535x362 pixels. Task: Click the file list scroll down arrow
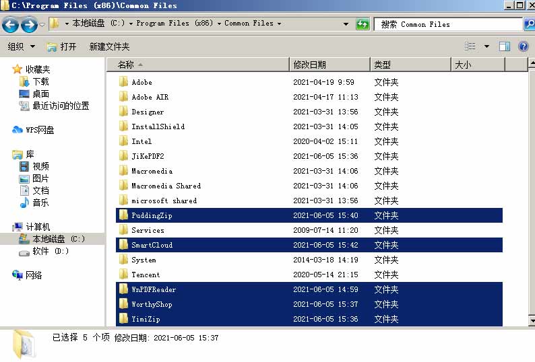[x=531, y=320]
